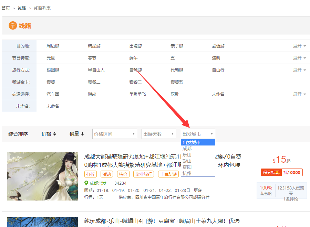Viewport: 310px width, 227px height.
Task: Click the green location pin icon
Action: pyautogui.click(x=86, y=183)
